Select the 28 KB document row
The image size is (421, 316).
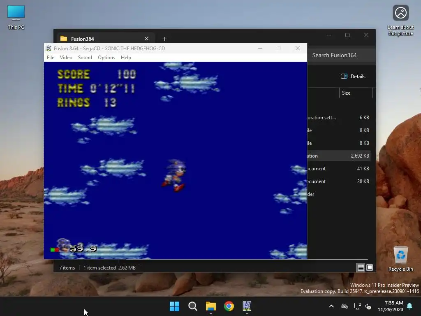click(339, 181)
